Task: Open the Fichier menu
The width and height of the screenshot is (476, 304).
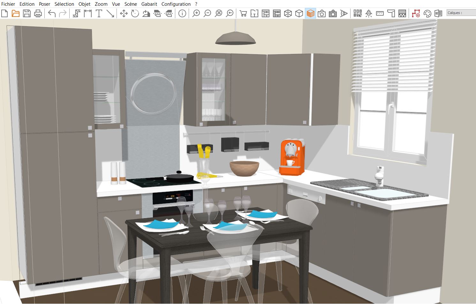Action: (x=8, y=4)
